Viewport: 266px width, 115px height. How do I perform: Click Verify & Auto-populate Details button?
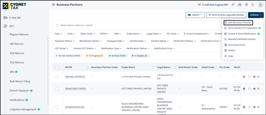(226, 15)
